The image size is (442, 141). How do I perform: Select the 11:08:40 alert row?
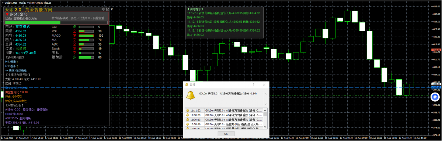(x=224, y=115)
